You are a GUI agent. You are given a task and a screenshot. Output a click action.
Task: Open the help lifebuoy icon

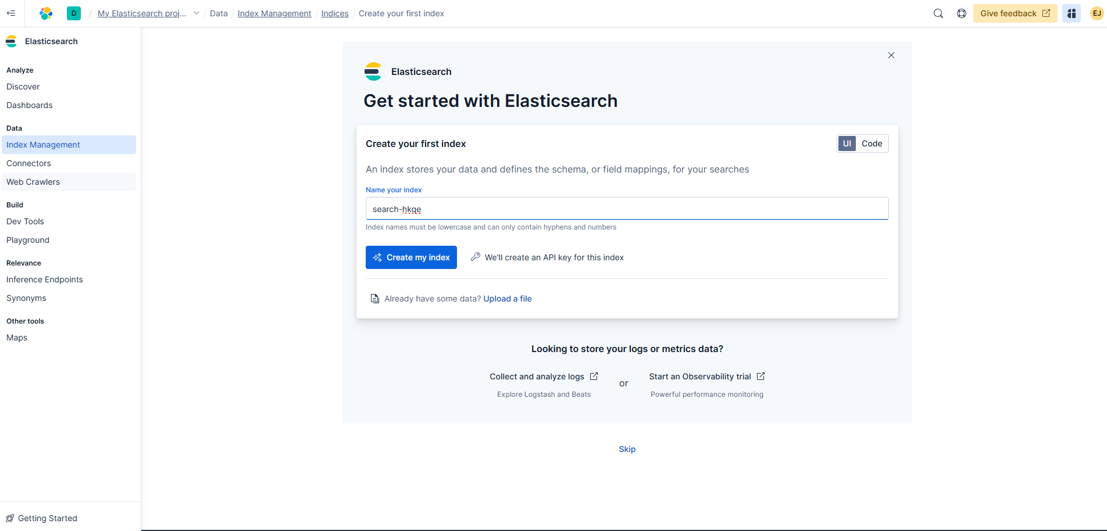click(x=962, y=13)
